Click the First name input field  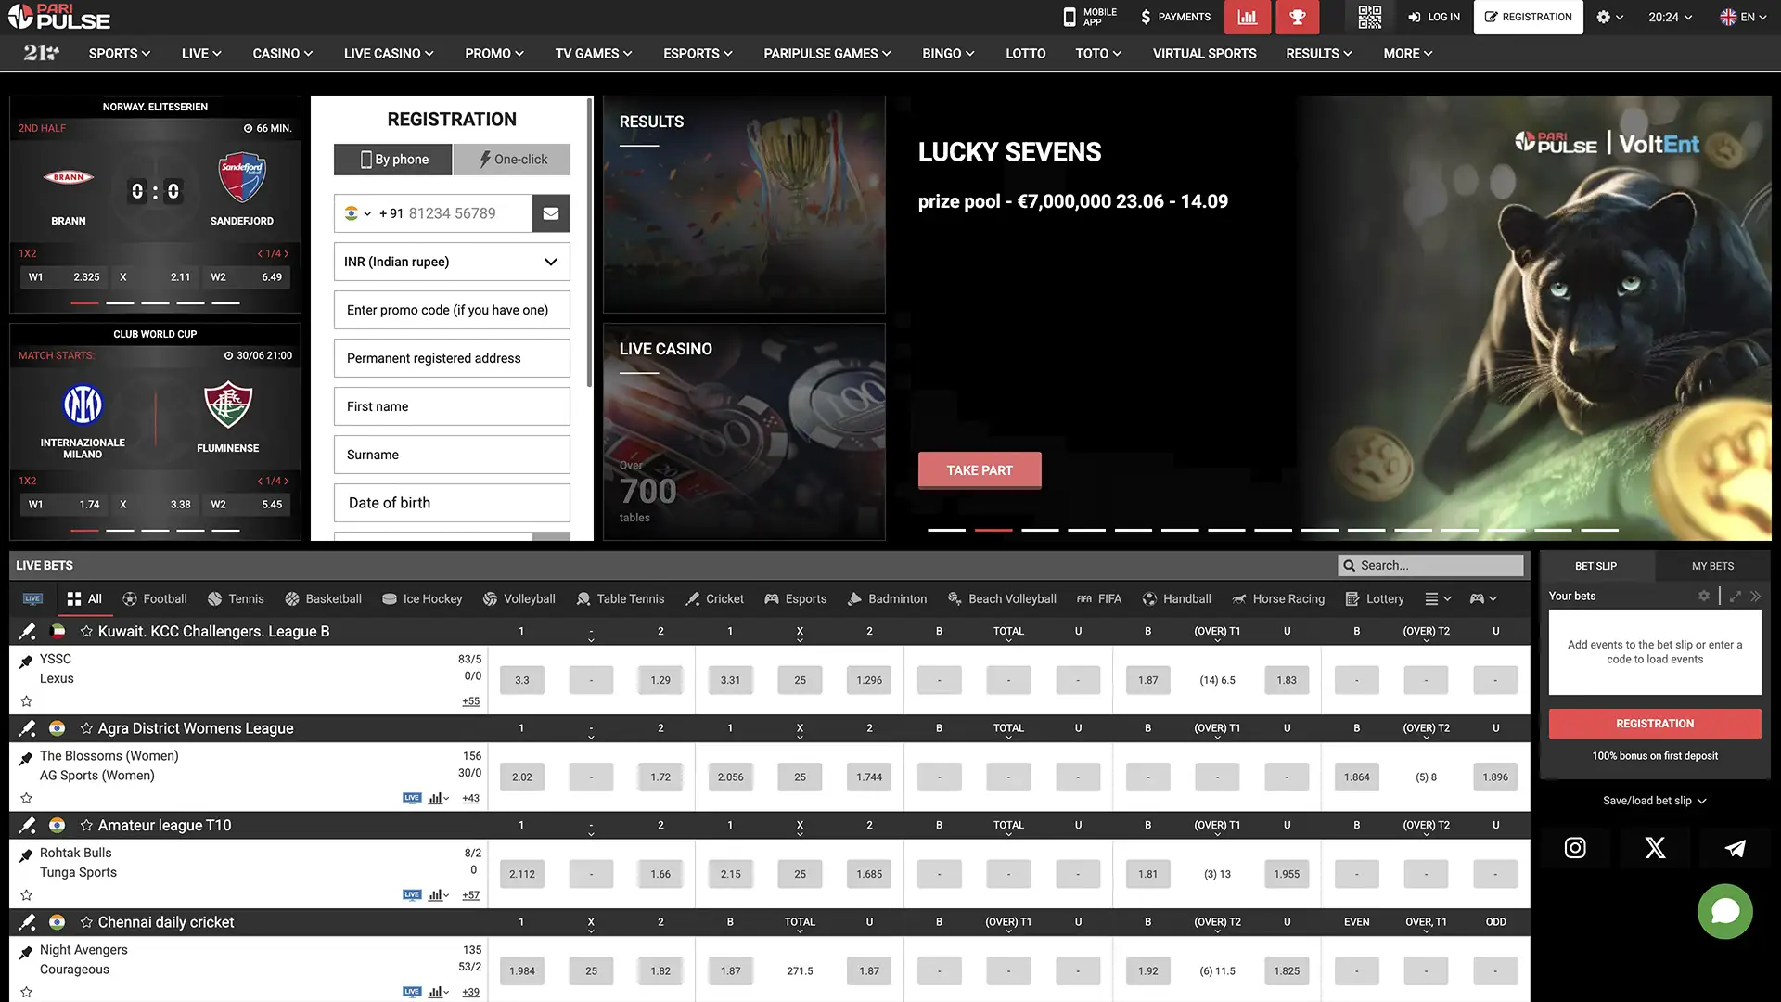452,406
